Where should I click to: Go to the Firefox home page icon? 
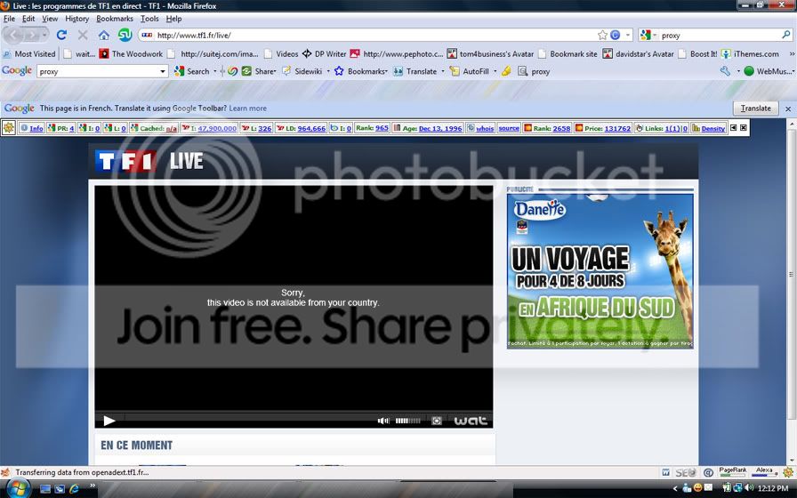[104, 35]
